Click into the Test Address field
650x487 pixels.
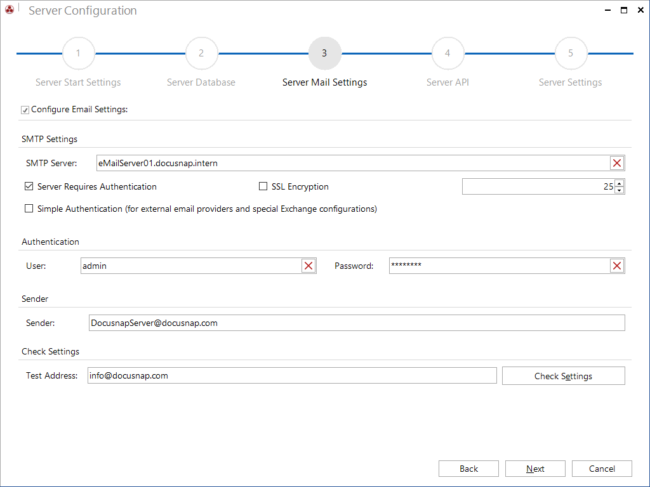[292, 375]
